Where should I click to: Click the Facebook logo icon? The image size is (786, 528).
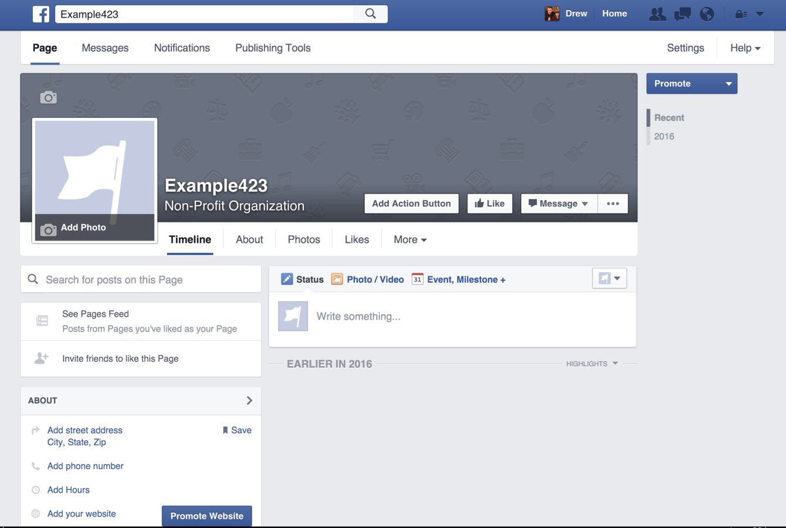point(41,14)
